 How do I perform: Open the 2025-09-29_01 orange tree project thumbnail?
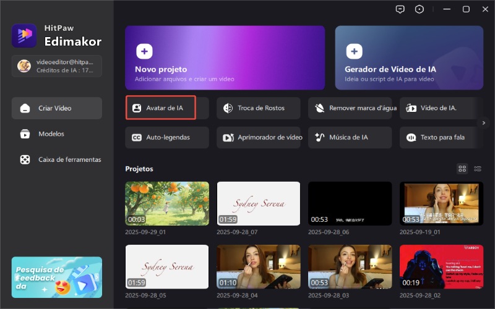click(166, 203)
